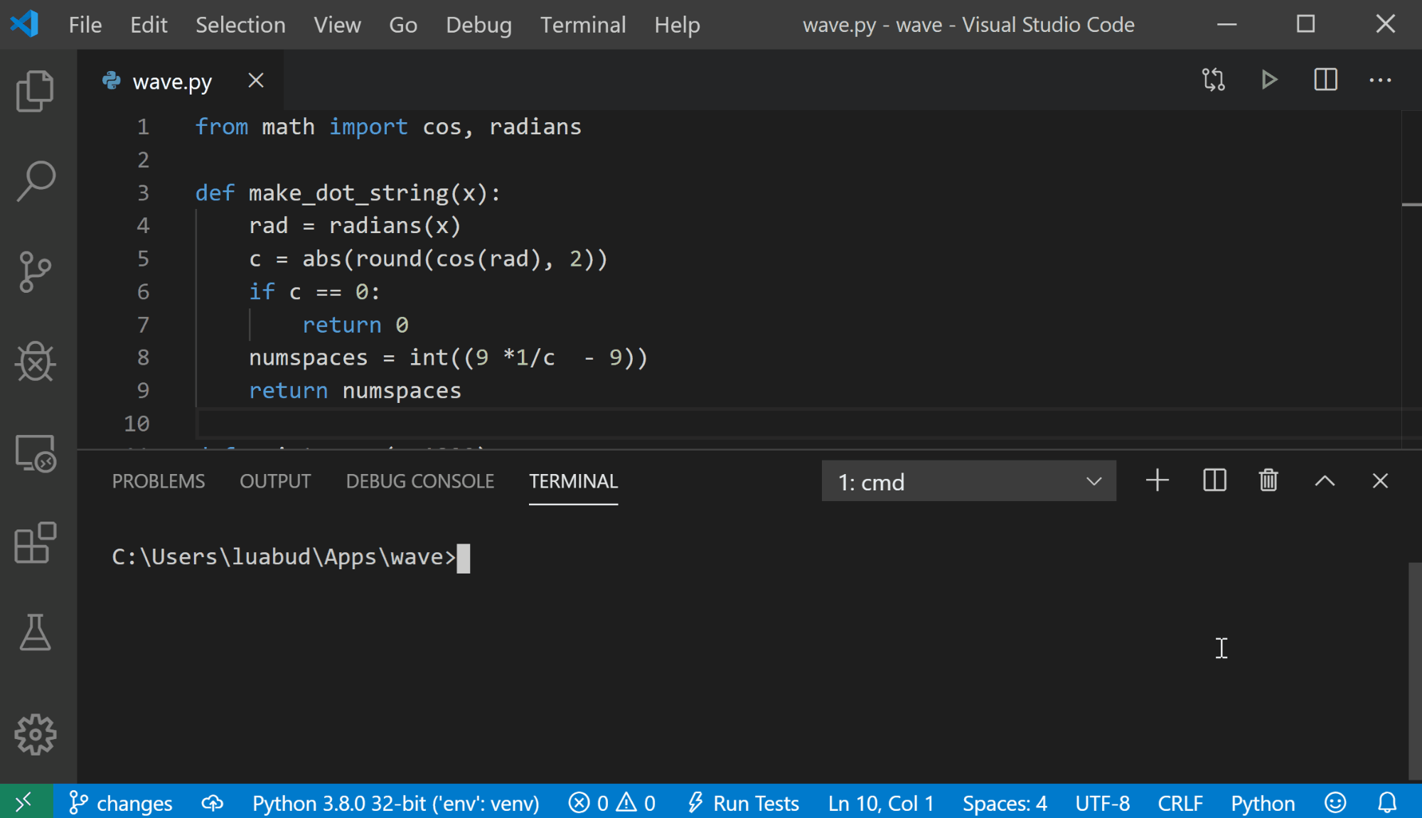Select the Split Editor icon
The image size is (1422, 818).
[x=1325, y=80]
